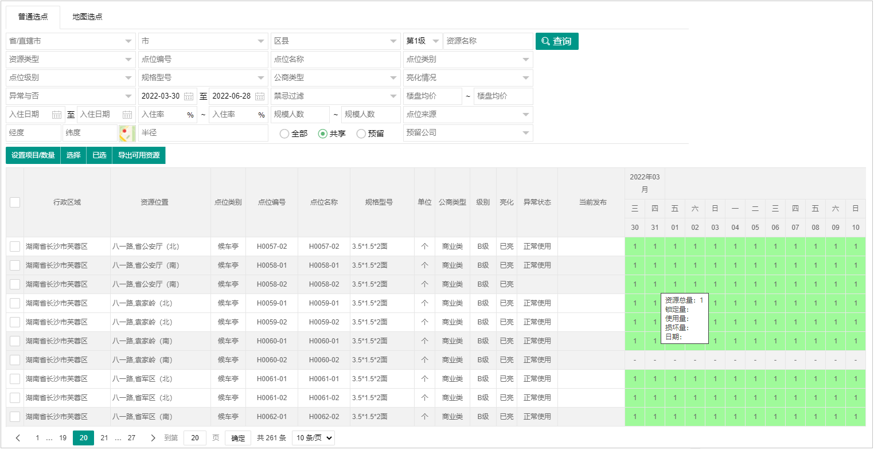Focus the 资源名称 input field
This screenshot has height=450, width=874.
click(x=488, y=41)
